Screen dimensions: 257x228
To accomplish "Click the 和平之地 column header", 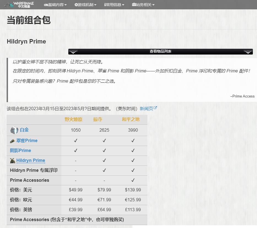I will point(131,119).
